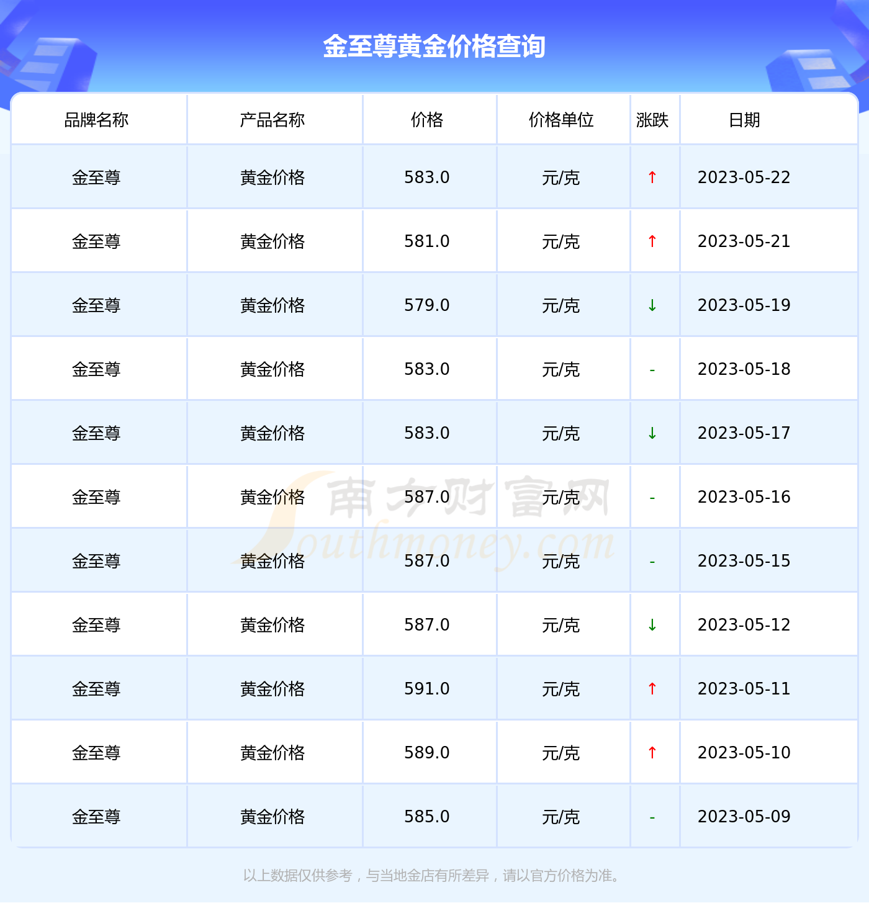Screen dimensions: 869x903
Task: Click 黄金价格 product in the 2023-05-18 row
Action: tap(272, 370)
